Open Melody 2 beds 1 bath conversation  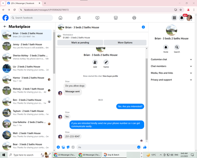[x=26, y=91]
